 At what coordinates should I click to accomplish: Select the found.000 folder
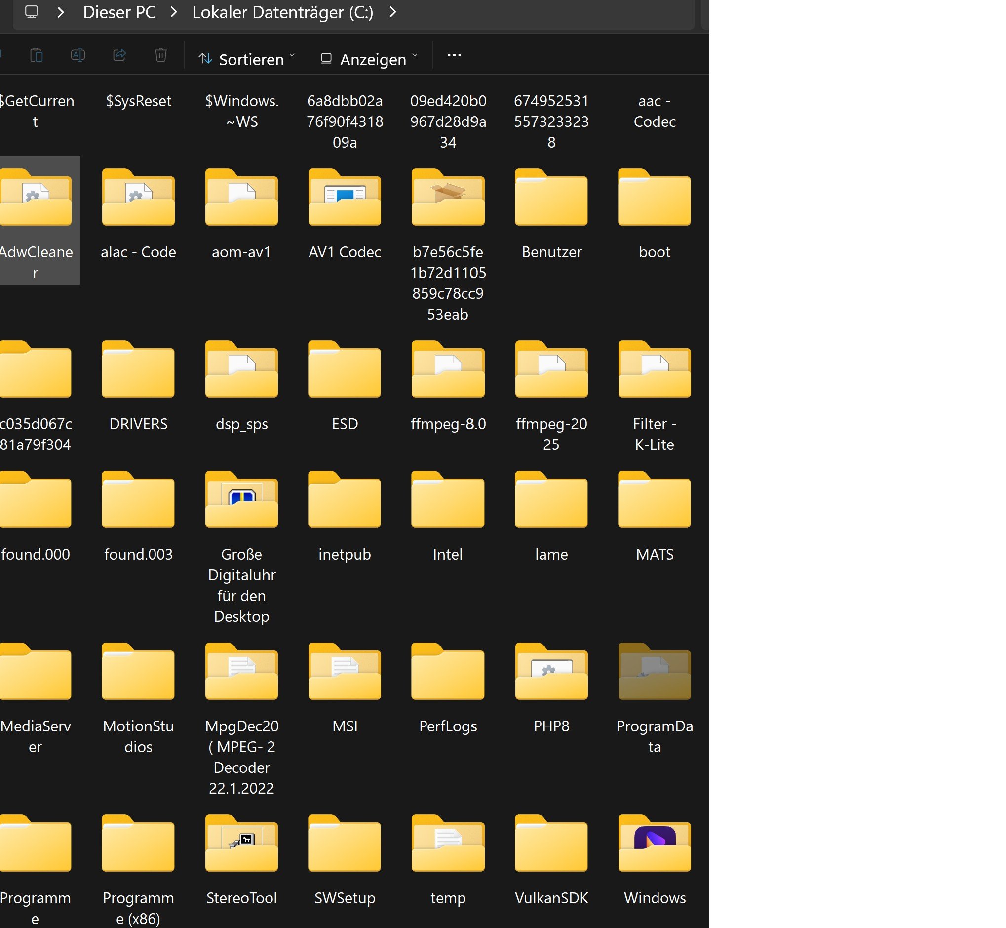tap(35, 517)
